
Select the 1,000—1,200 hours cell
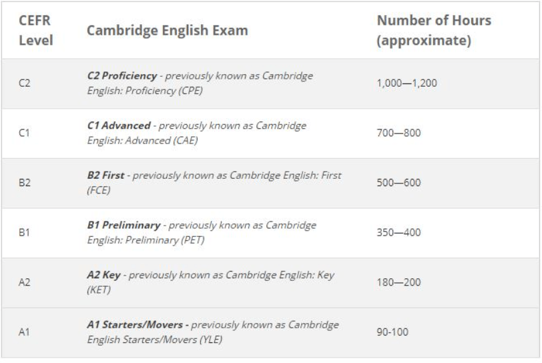tap(407, 83)
